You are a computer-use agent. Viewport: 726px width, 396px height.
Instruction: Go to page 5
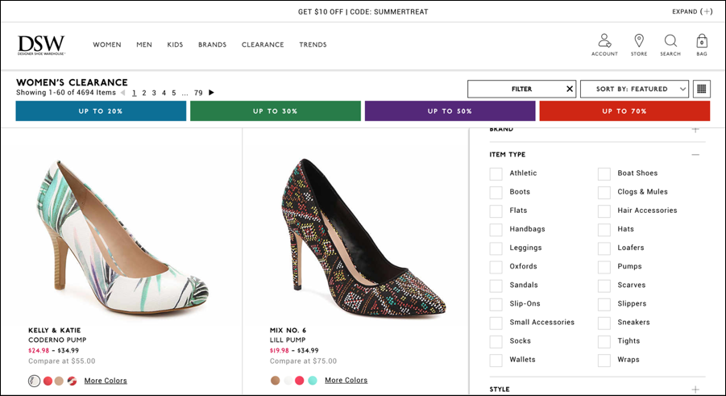[174, 93]
